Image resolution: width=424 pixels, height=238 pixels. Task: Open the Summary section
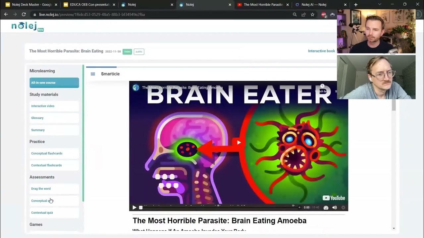[x=54, y=130]
